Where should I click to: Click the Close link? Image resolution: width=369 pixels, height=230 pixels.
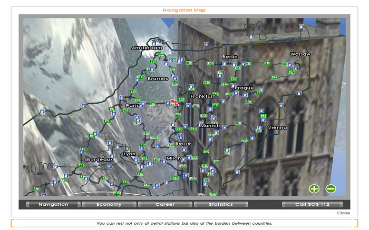coord(343,213)
